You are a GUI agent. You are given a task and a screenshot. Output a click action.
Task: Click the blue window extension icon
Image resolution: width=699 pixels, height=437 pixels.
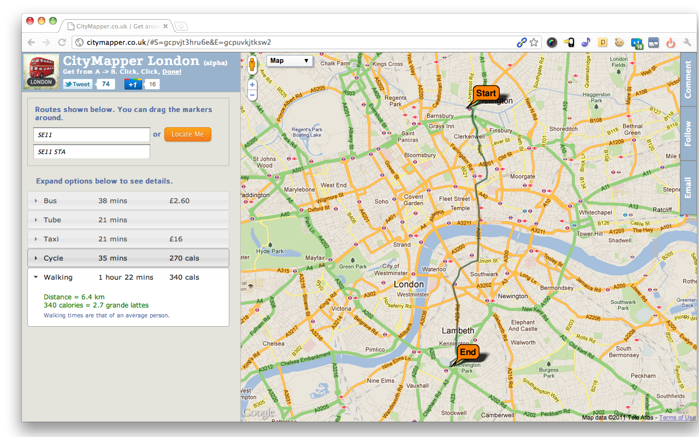654,42
